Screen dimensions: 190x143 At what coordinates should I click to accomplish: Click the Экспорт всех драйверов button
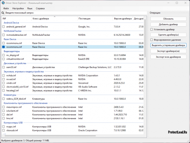click(168, 57)
